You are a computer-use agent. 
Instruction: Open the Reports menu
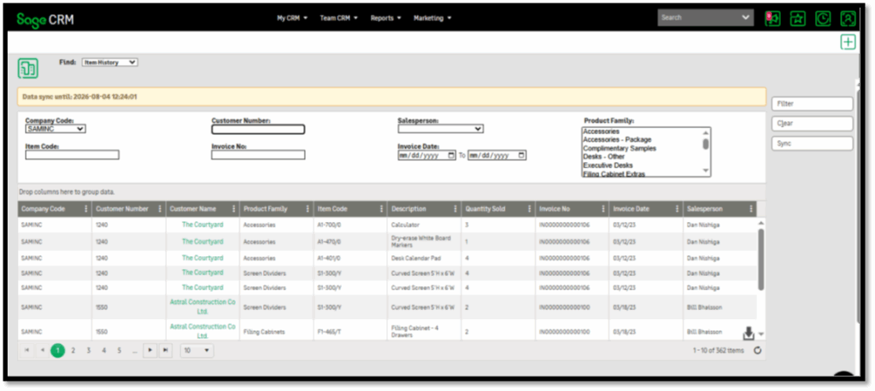[x=385, y=18]
